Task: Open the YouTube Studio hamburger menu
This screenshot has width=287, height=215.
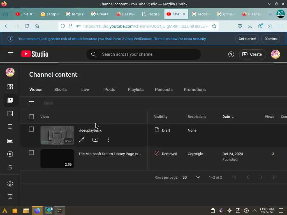Action: tap(11, 54)
